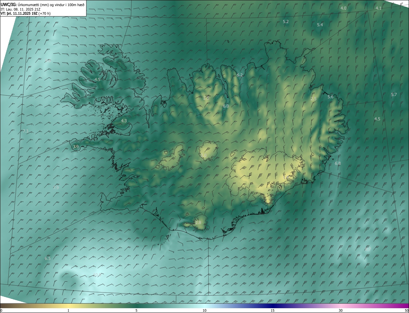
Task: Click the 4.1 value label
Action: coord(379,8)
